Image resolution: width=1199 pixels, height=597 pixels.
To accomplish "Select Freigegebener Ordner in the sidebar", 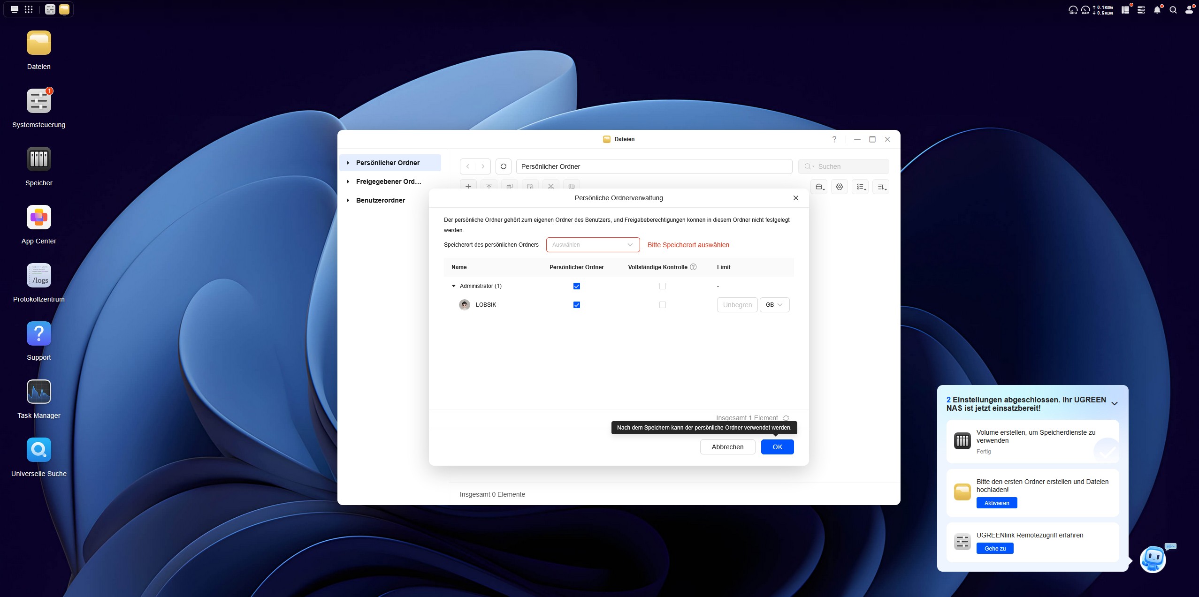I will point(388,181).
